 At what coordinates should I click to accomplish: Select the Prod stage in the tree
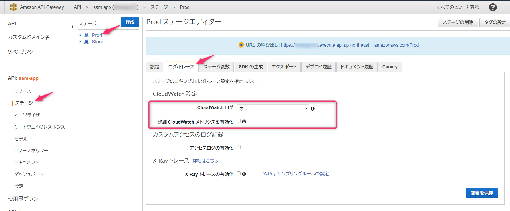pos(97,35)
